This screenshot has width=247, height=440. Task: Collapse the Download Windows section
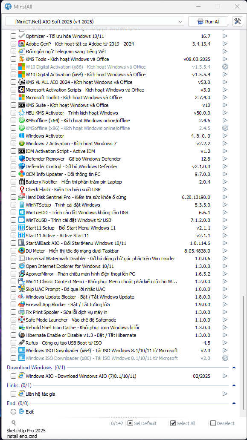234,368
